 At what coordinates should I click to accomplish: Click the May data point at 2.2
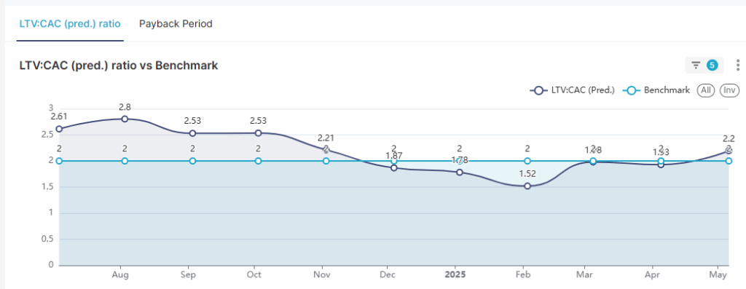729,151
